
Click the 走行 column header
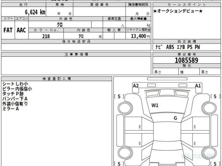pyautogui.click(x=24, y=4)
